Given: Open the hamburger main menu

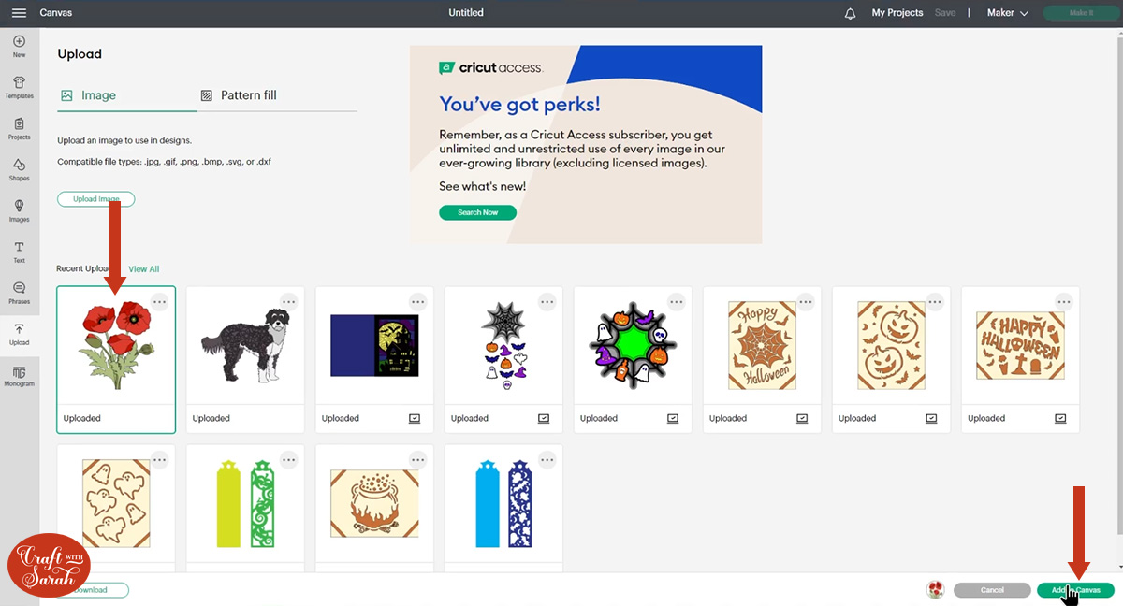Looking at the screenshot, I should (x=19, y=13).
